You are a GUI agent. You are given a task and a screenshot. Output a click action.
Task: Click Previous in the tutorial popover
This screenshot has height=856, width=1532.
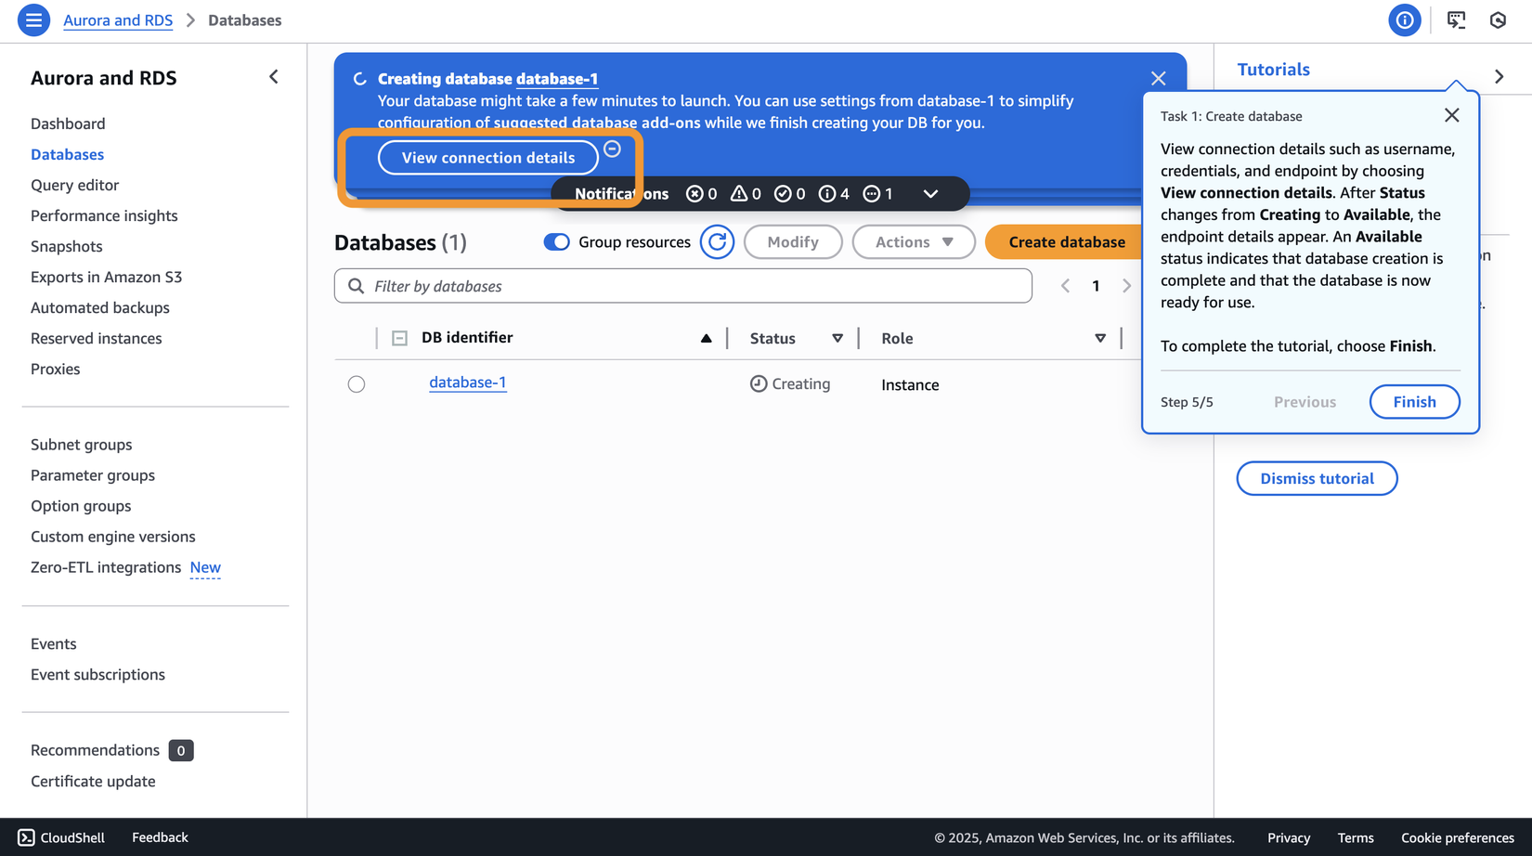(1305, 402)
